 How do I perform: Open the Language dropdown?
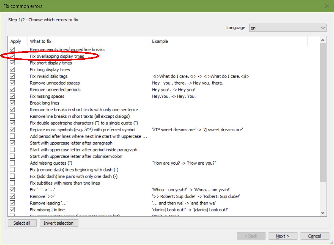(288, 28)
